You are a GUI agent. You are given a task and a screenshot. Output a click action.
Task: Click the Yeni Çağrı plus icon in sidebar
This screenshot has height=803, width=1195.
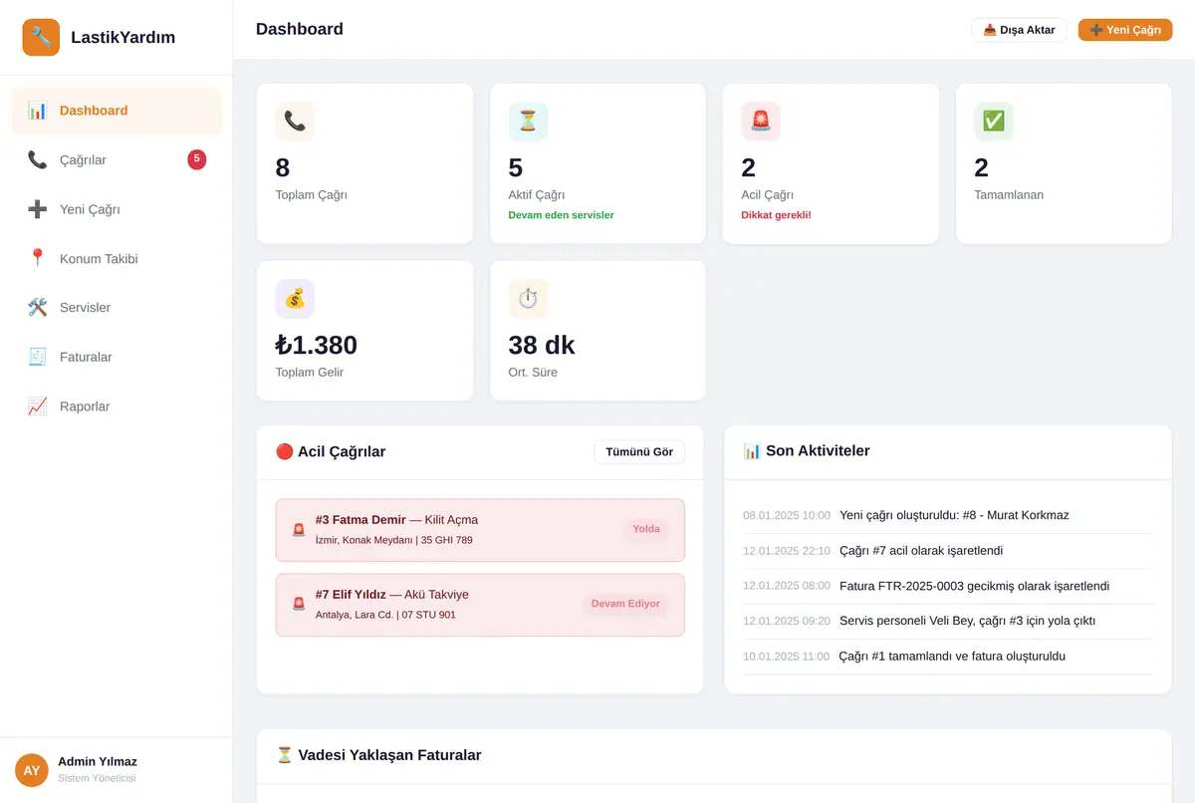tap(38, 209)
